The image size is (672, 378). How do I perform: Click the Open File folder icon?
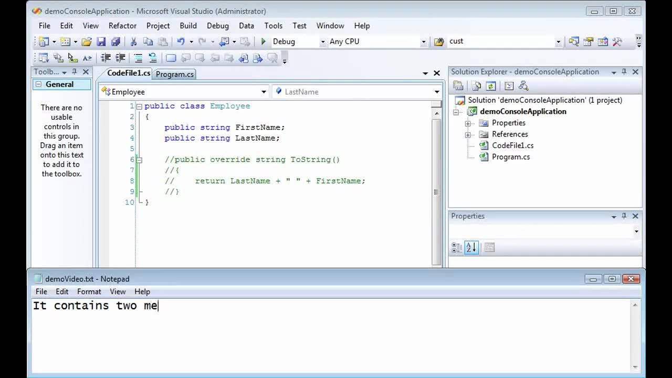tap(87, 41)
